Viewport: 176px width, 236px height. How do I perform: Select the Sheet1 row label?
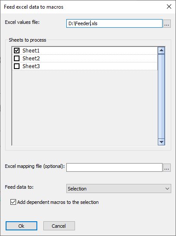[x=31, y=51]
